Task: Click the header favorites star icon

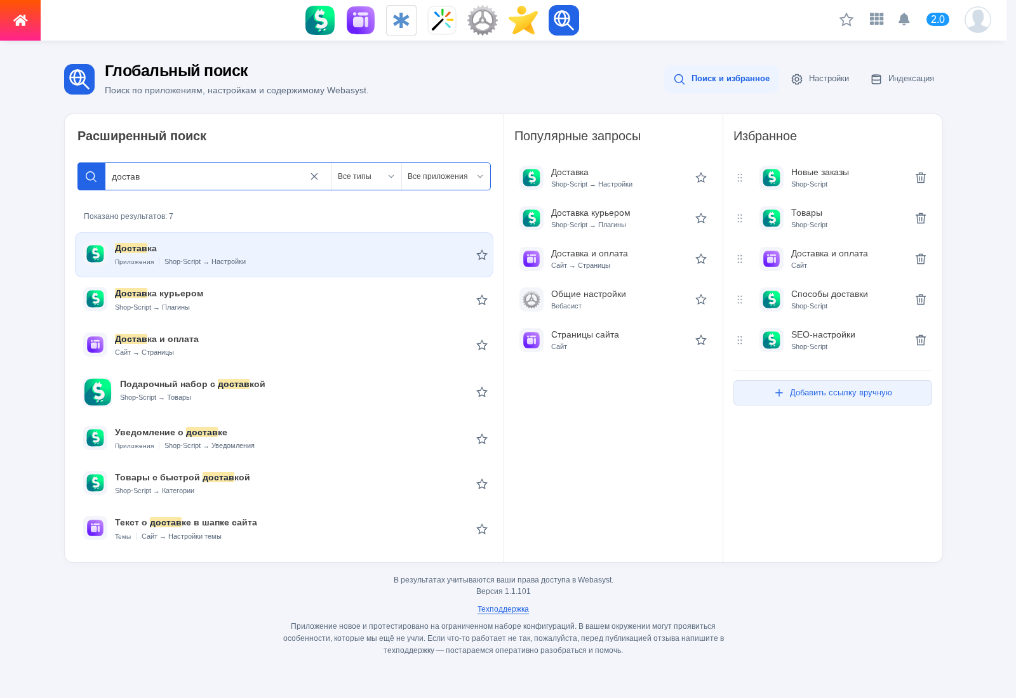Action: 846,20
